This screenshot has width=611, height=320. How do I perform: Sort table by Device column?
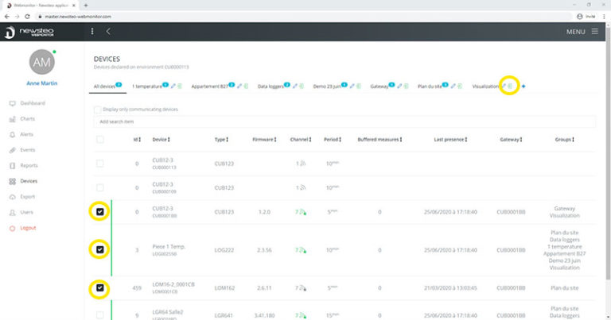161,139
